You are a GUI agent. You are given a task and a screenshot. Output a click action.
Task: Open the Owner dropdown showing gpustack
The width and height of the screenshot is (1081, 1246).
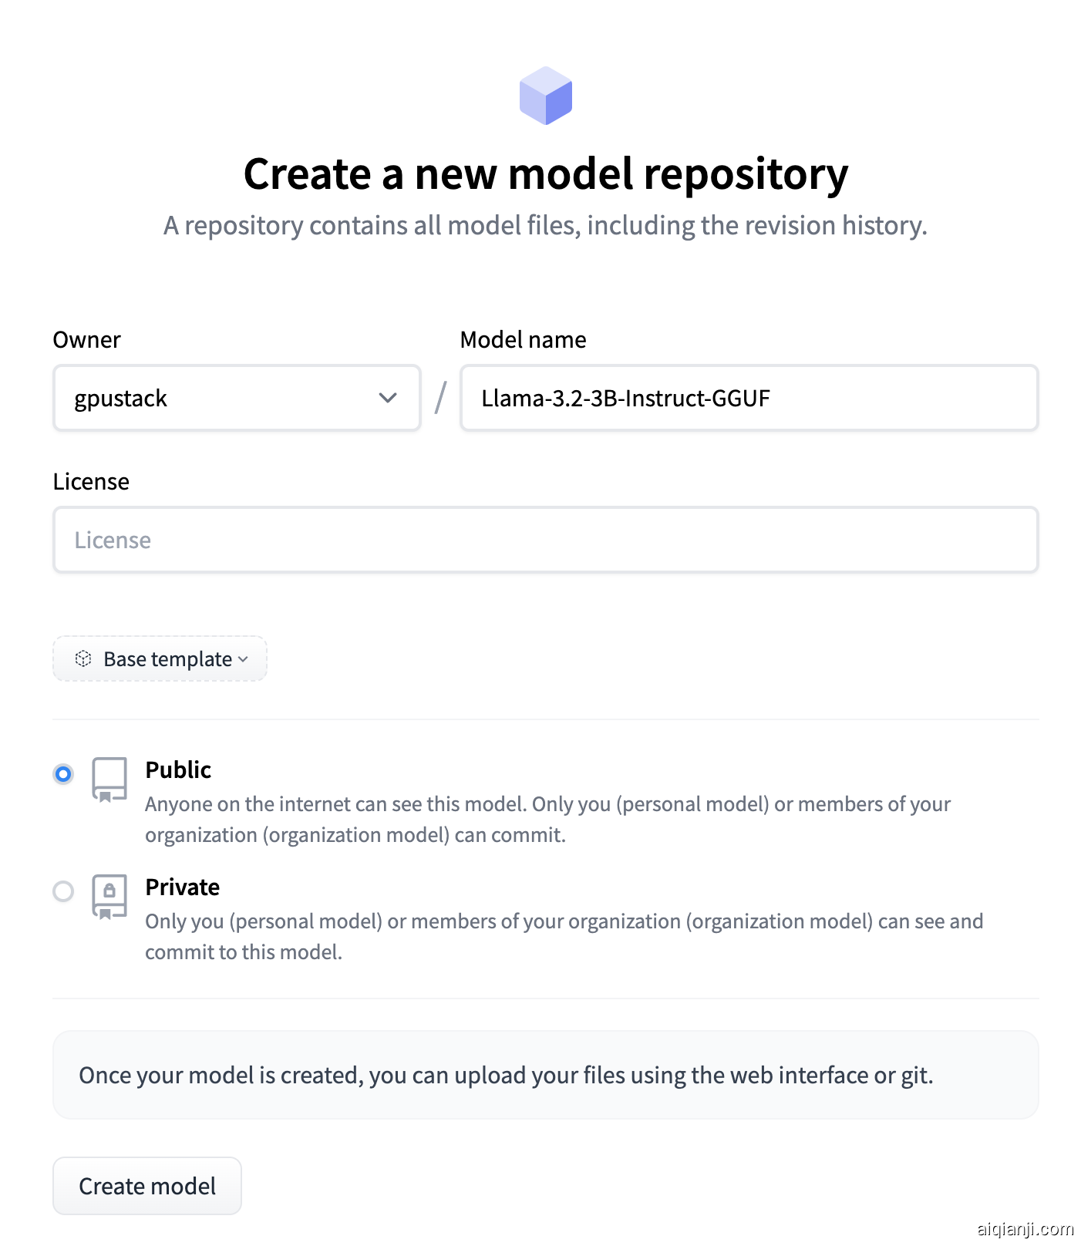point(236,398)
